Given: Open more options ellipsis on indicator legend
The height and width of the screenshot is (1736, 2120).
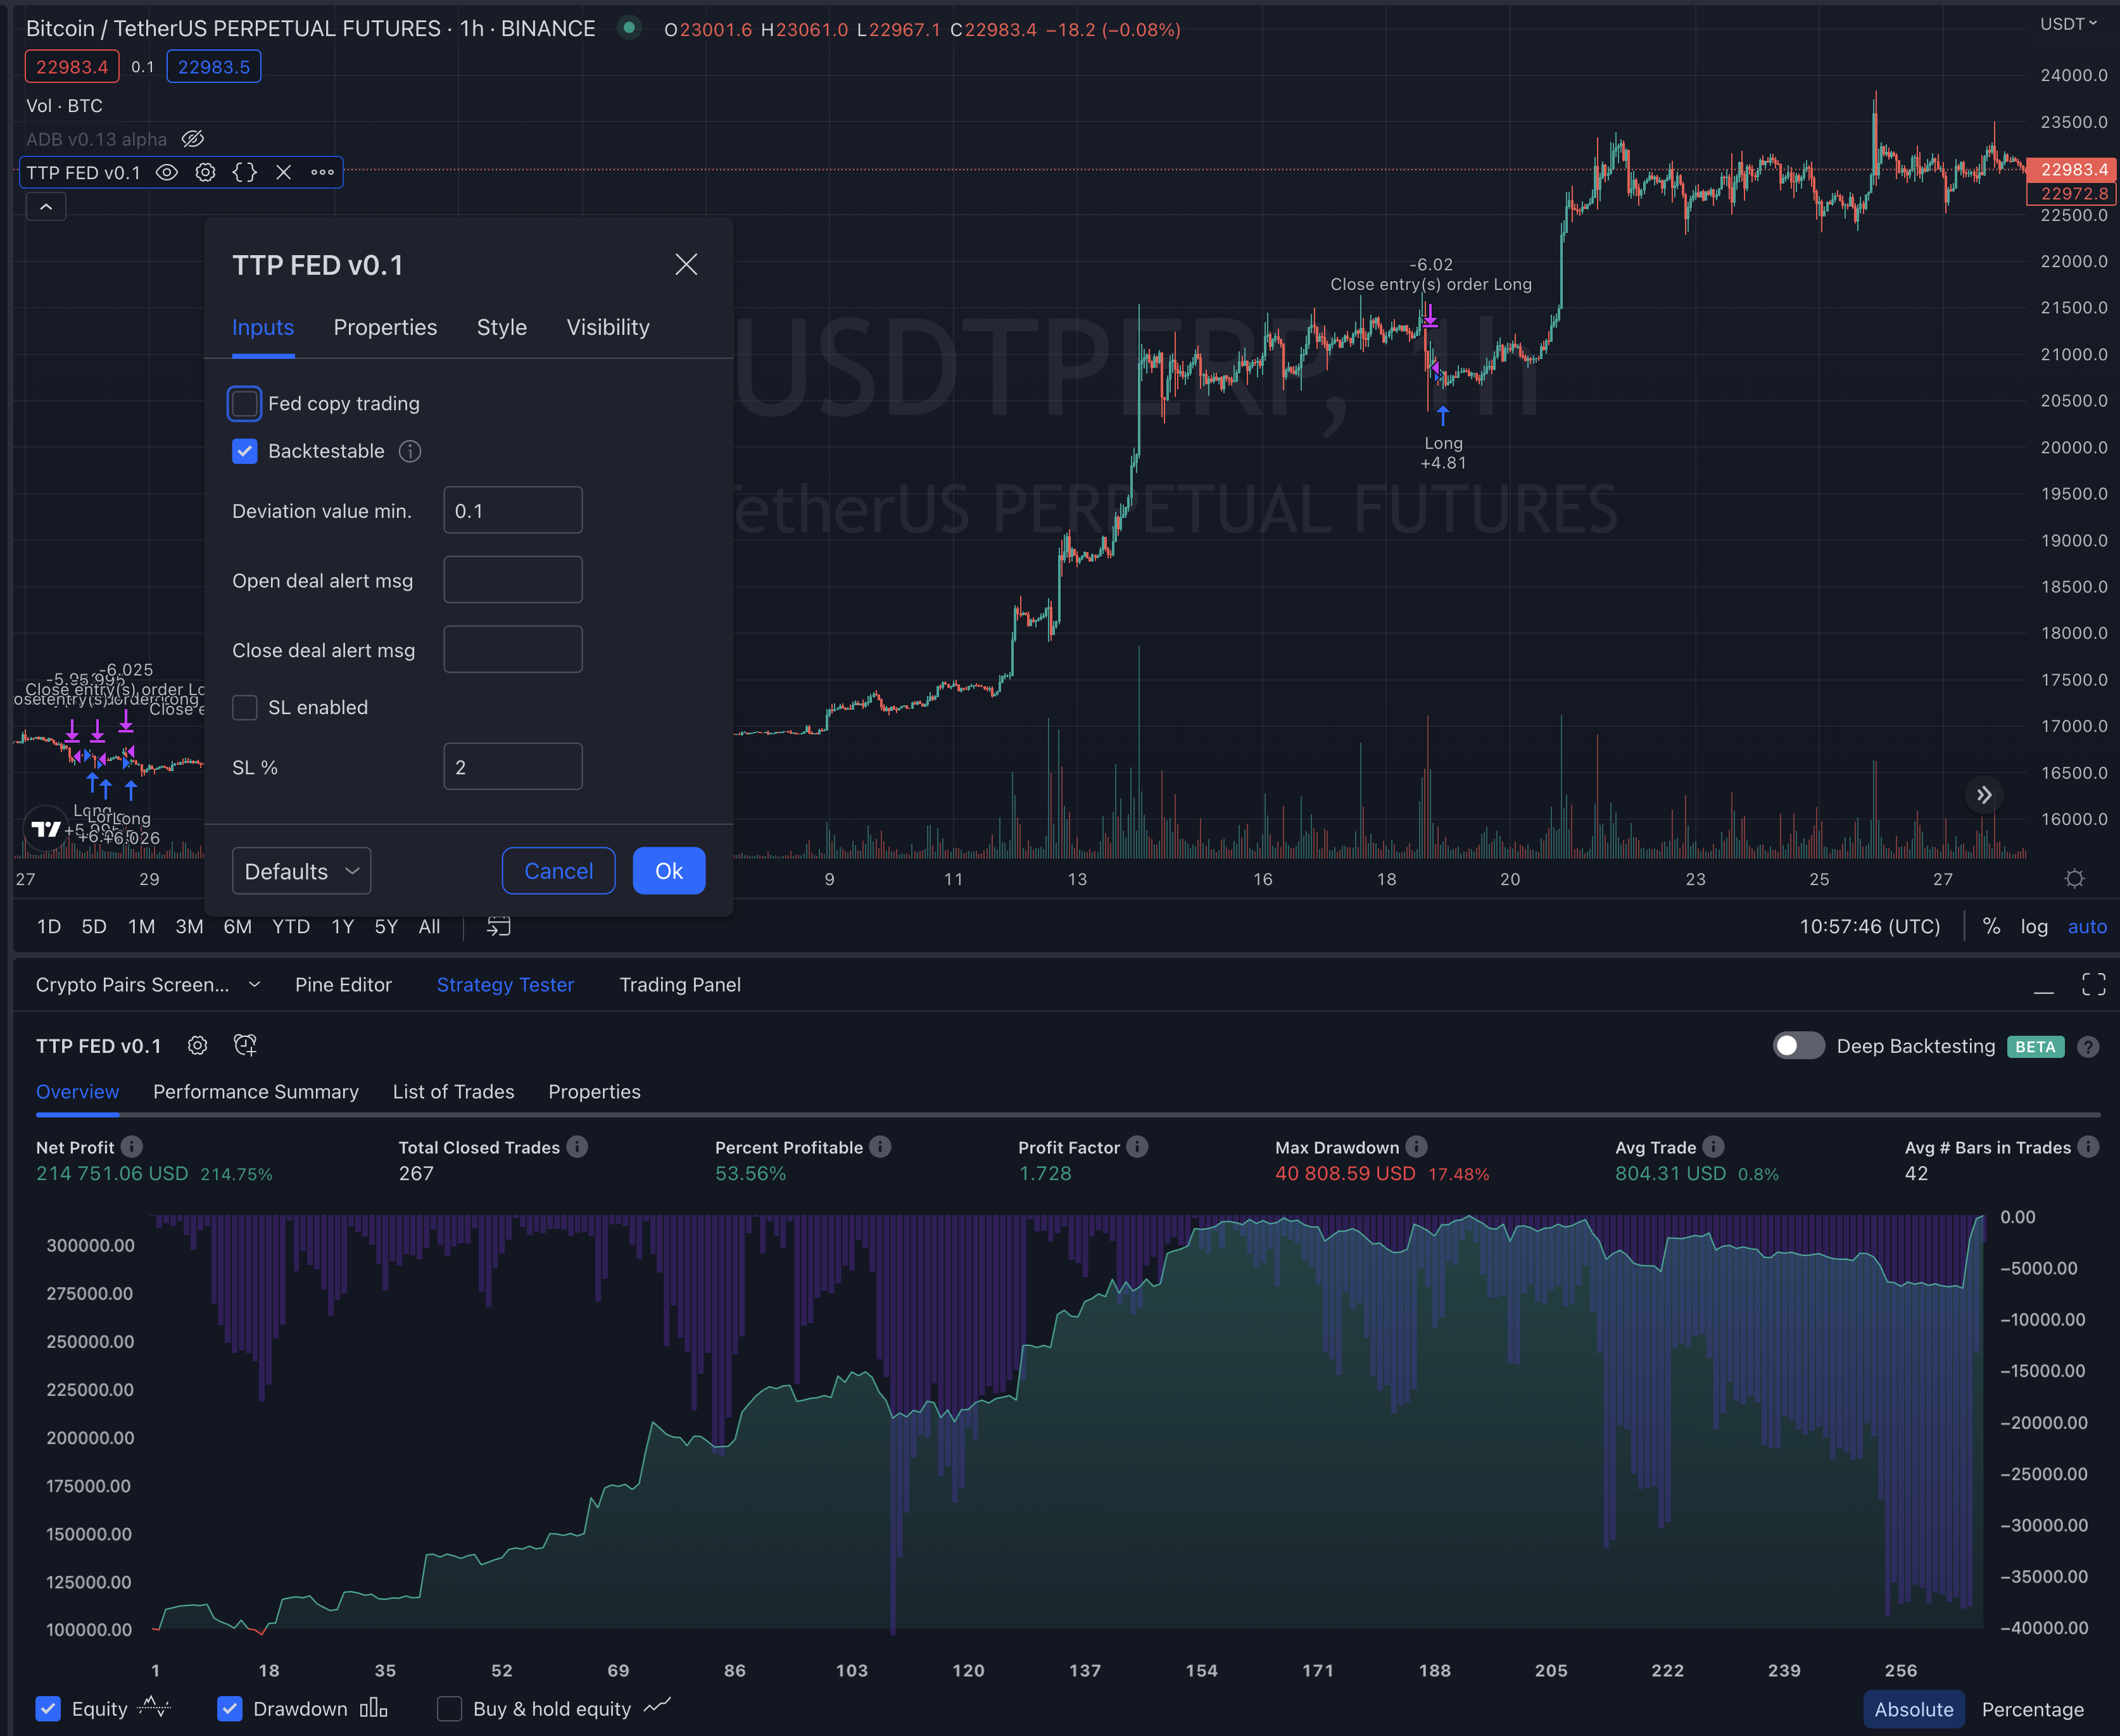Looking at the screenshot, I should (x=322, y=172).
